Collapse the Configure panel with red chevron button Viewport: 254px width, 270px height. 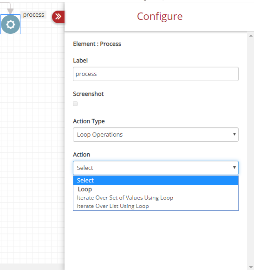(59, 17)
